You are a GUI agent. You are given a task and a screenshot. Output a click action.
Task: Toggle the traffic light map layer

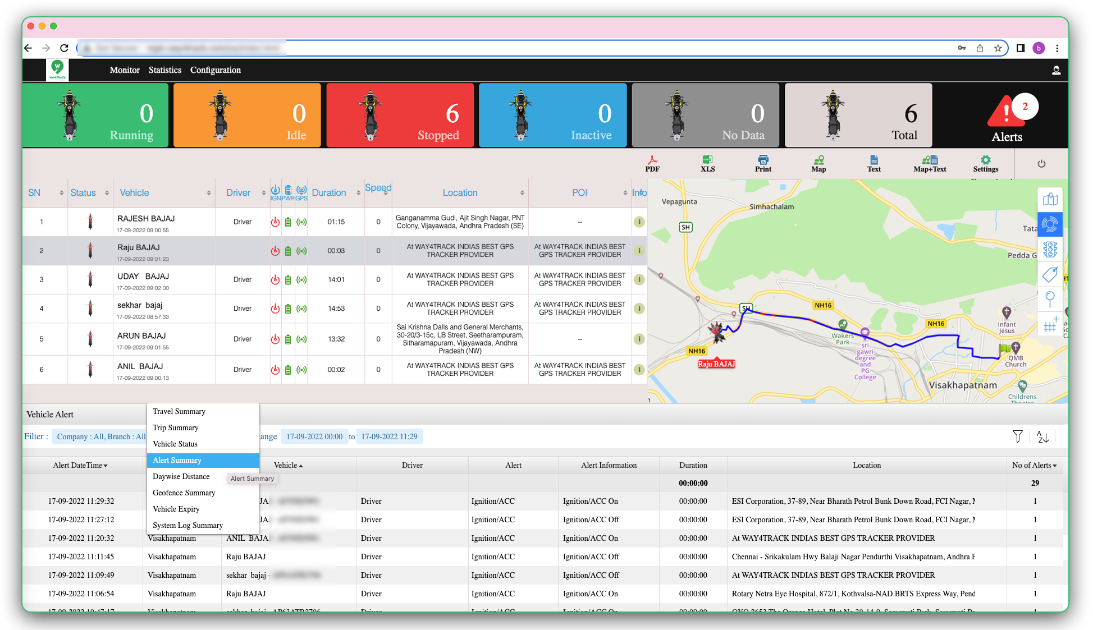1050,249
